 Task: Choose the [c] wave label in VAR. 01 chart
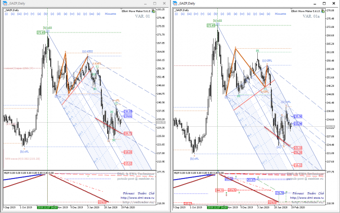(52, 14)
